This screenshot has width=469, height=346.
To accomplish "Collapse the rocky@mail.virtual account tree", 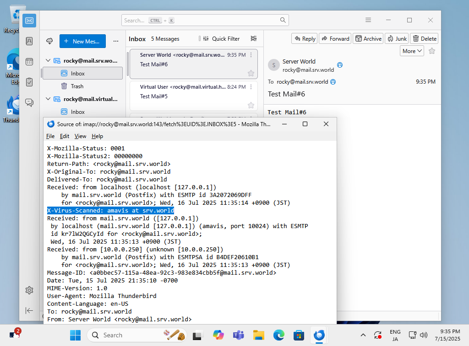I will pos(48,99).
